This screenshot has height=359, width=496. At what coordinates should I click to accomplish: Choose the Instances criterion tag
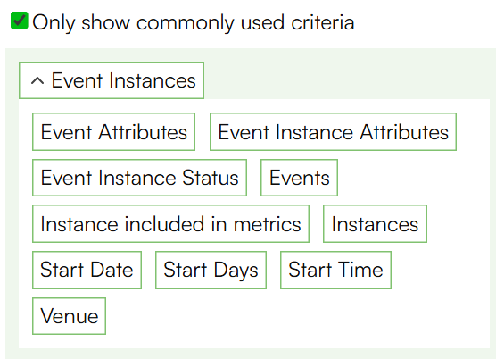tap(375, 224)
